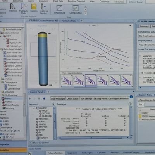Show the Composition plot
This screenshot has width=155, height=155.
76,10
